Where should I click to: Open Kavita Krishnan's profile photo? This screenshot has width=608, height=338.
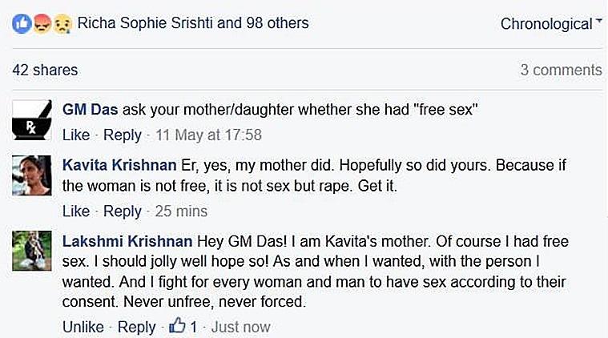(32, 175)
